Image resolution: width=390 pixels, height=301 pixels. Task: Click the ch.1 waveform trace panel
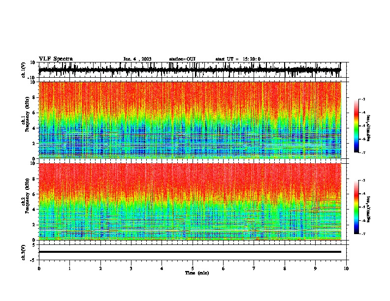(193, 70)
